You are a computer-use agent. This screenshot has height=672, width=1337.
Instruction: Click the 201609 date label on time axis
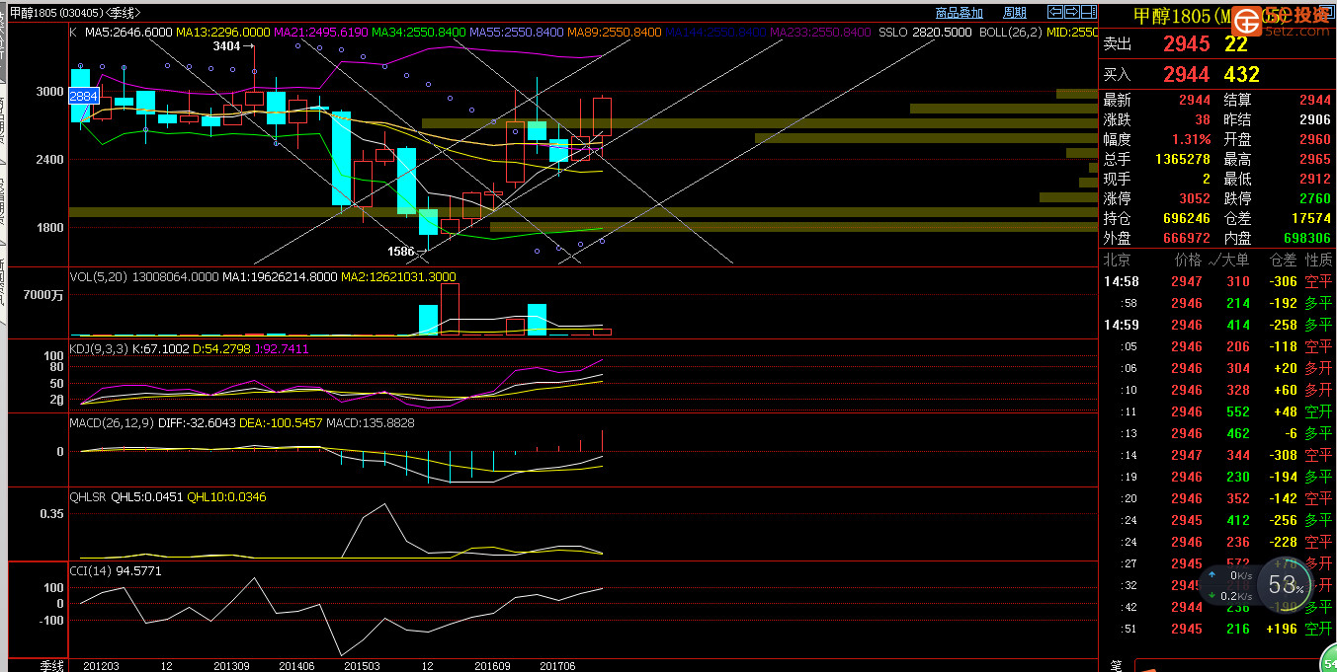pyautogui.click(x=492, y=666)
